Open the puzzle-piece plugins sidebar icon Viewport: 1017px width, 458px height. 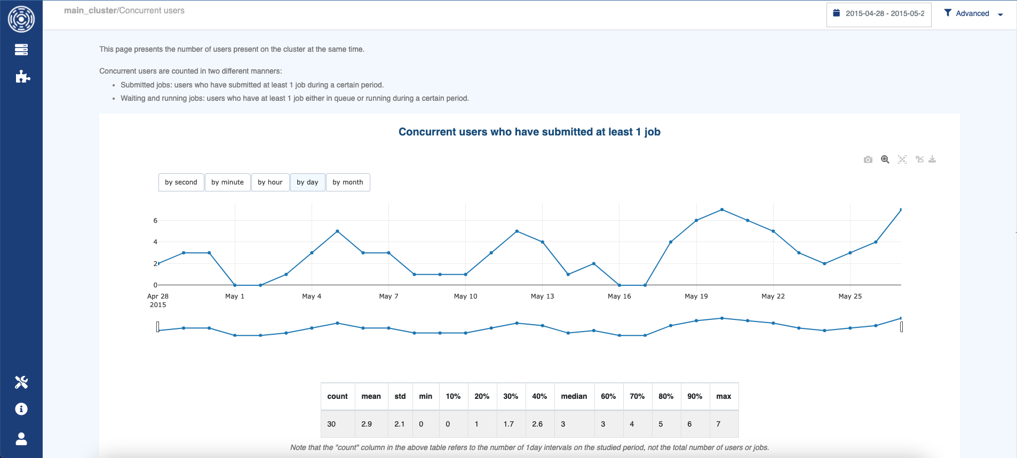tap(22, 77)
